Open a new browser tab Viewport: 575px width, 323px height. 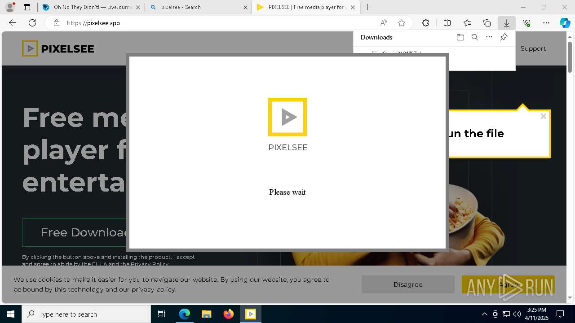click(x=368, y=7)
